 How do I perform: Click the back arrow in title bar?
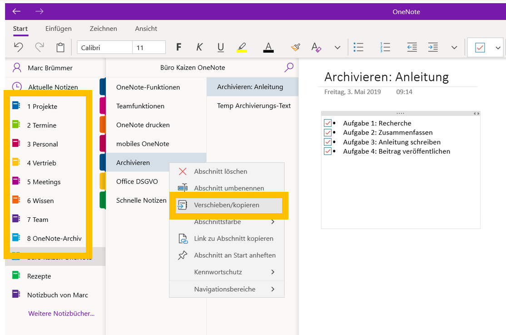16,11
